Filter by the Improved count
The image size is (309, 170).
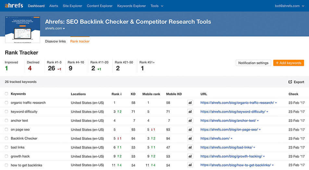tap(11, 66)
